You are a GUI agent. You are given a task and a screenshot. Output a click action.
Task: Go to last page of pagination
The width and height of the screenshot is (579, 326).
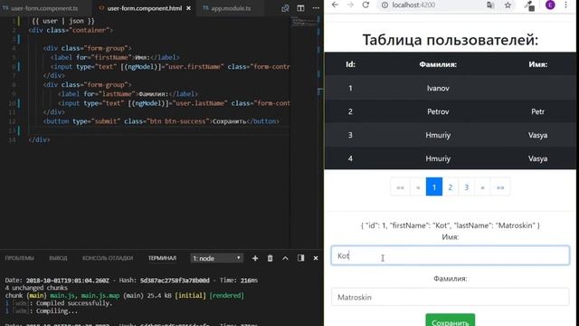pyautogui.click(x=500, y=187)
